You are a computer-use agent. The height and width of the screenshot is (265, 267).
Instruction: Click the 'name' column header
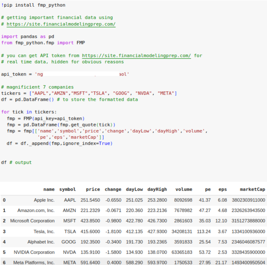click(49, 189)
